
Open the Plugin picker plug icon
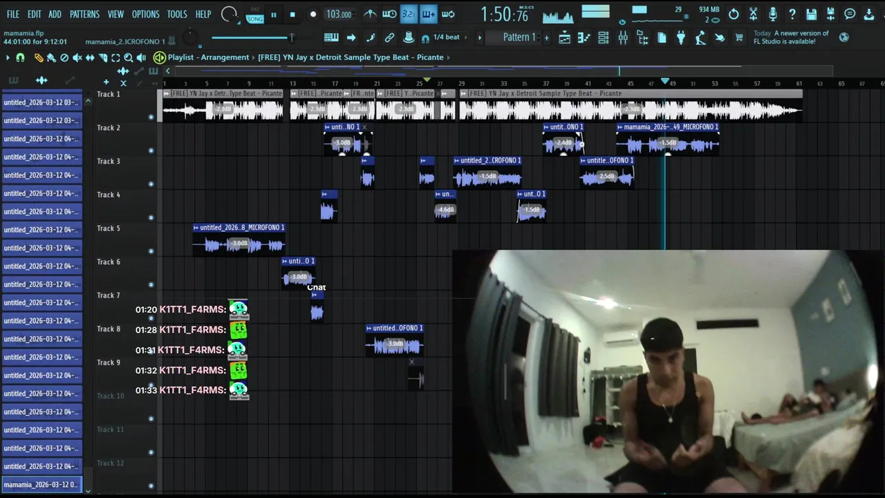coord(681,37)
